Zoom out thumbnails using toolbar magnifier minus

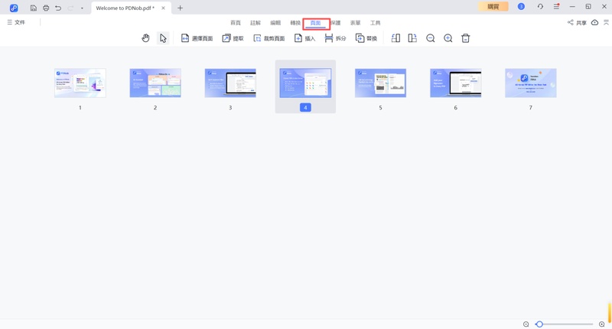(430, 38)
